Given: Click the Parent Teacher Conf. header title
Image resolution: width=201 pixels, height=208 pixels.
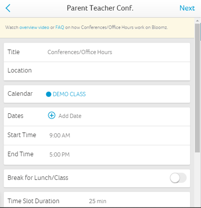Looking at the screenshot, I should click(x=100, y=8).
